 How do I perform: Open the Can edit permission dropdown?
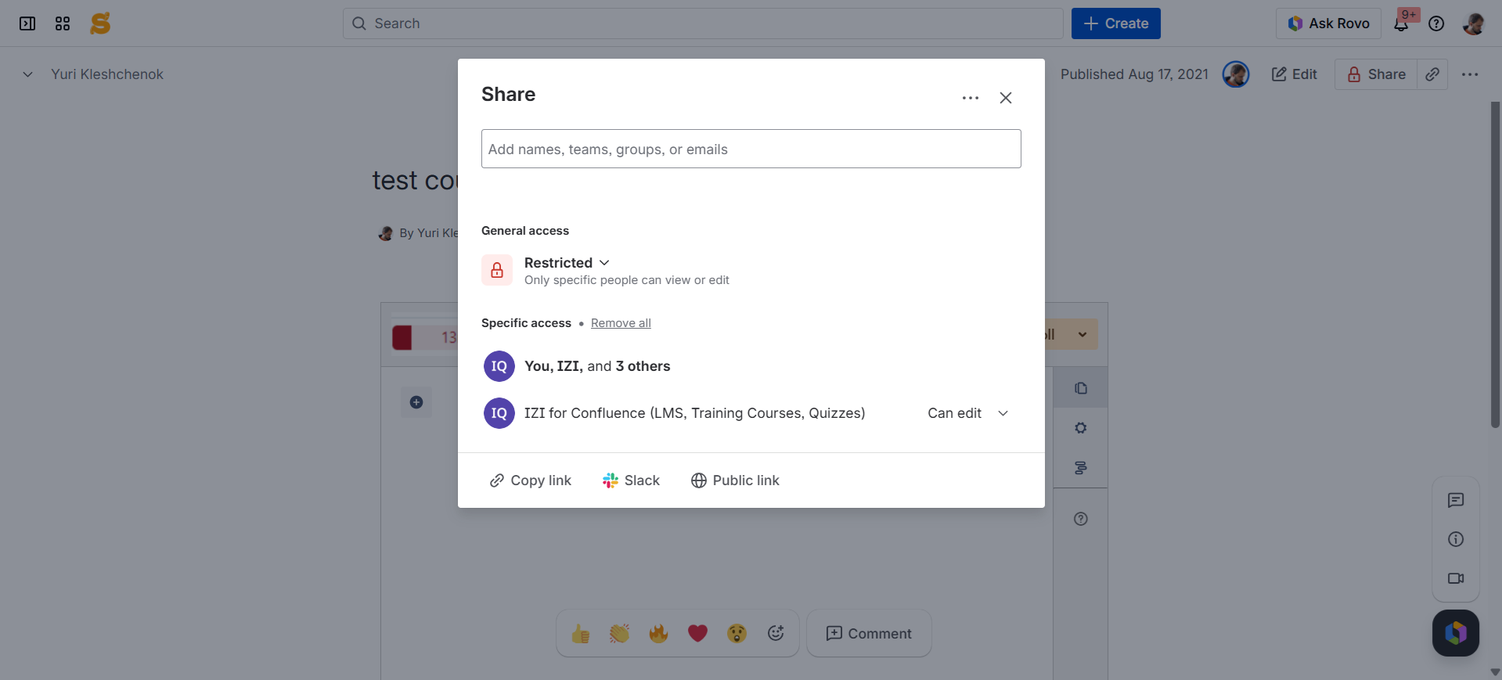tap(967, 413)
